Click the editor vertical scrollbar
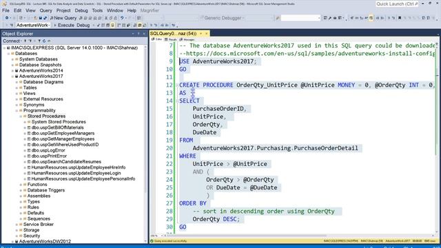Viewport: 441px width, 248px height. 437,138
